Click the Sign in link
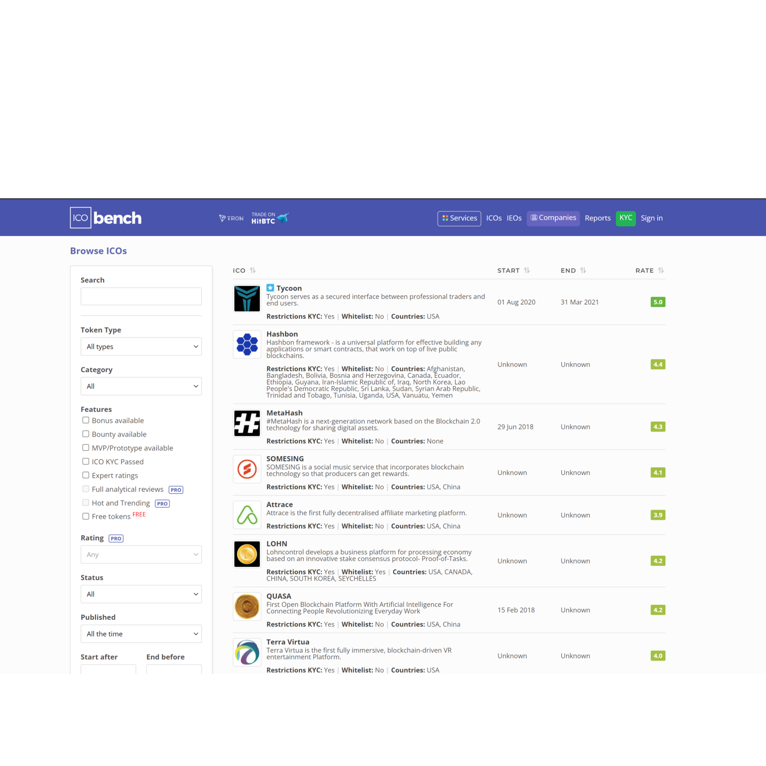Screen dimensions: 766x766 tap(652, 218)
